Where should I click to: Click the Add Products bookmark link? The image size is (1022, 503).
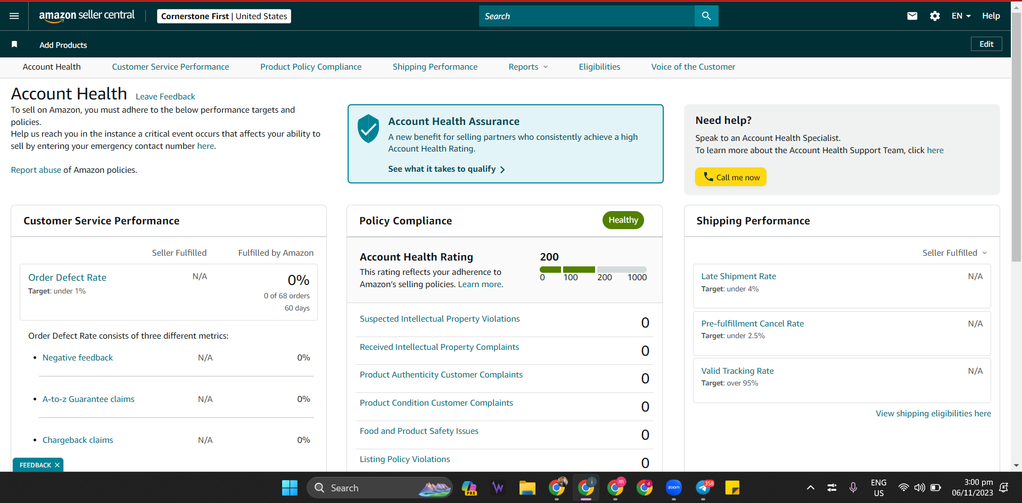pos(63,45)
